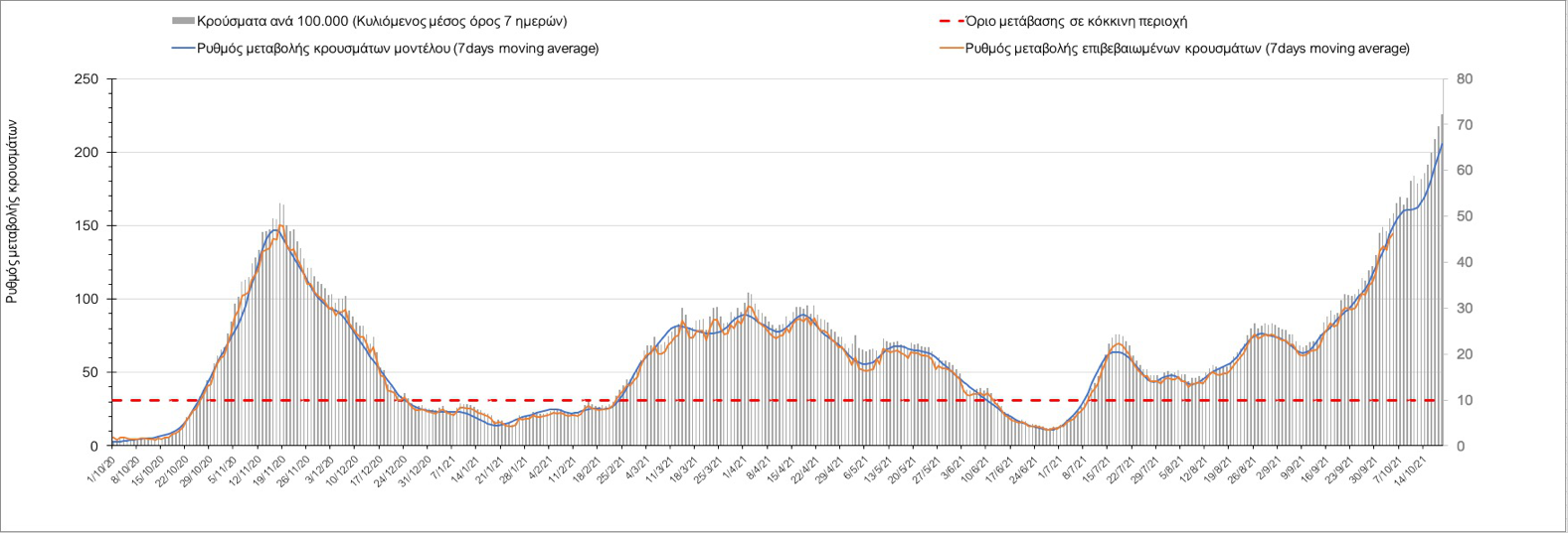
Task: Click the orange legend line marker
Action: (952, 49)
